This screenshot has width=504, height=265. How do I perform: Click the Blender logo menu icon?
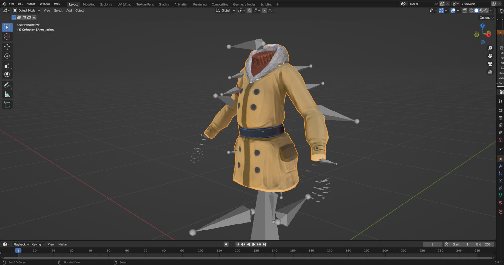pos(4,4)
